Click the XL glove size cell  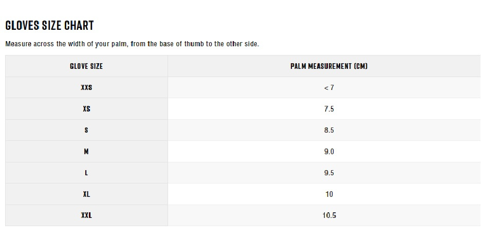point(86,194)
